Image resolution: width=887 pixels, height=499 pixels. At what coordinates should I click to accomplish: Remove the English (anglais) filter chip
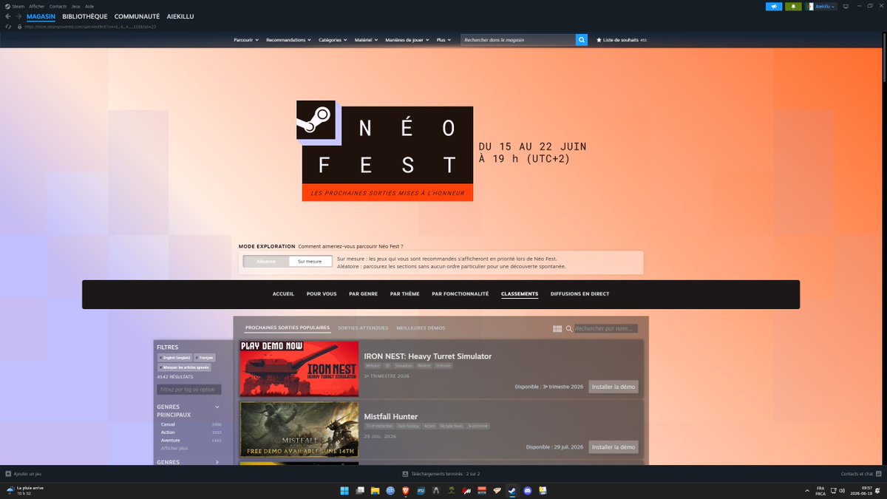pos(175,358)
